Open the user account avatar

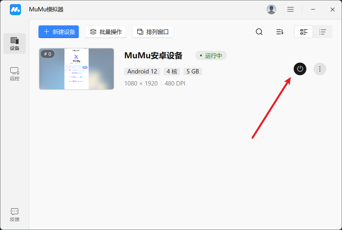(271, 10)
